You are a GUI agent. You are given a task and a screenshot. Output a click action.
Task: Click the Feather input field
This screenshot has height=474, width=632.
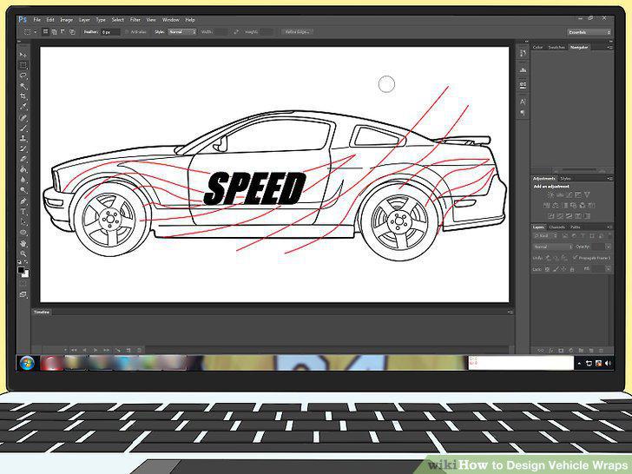110,31
